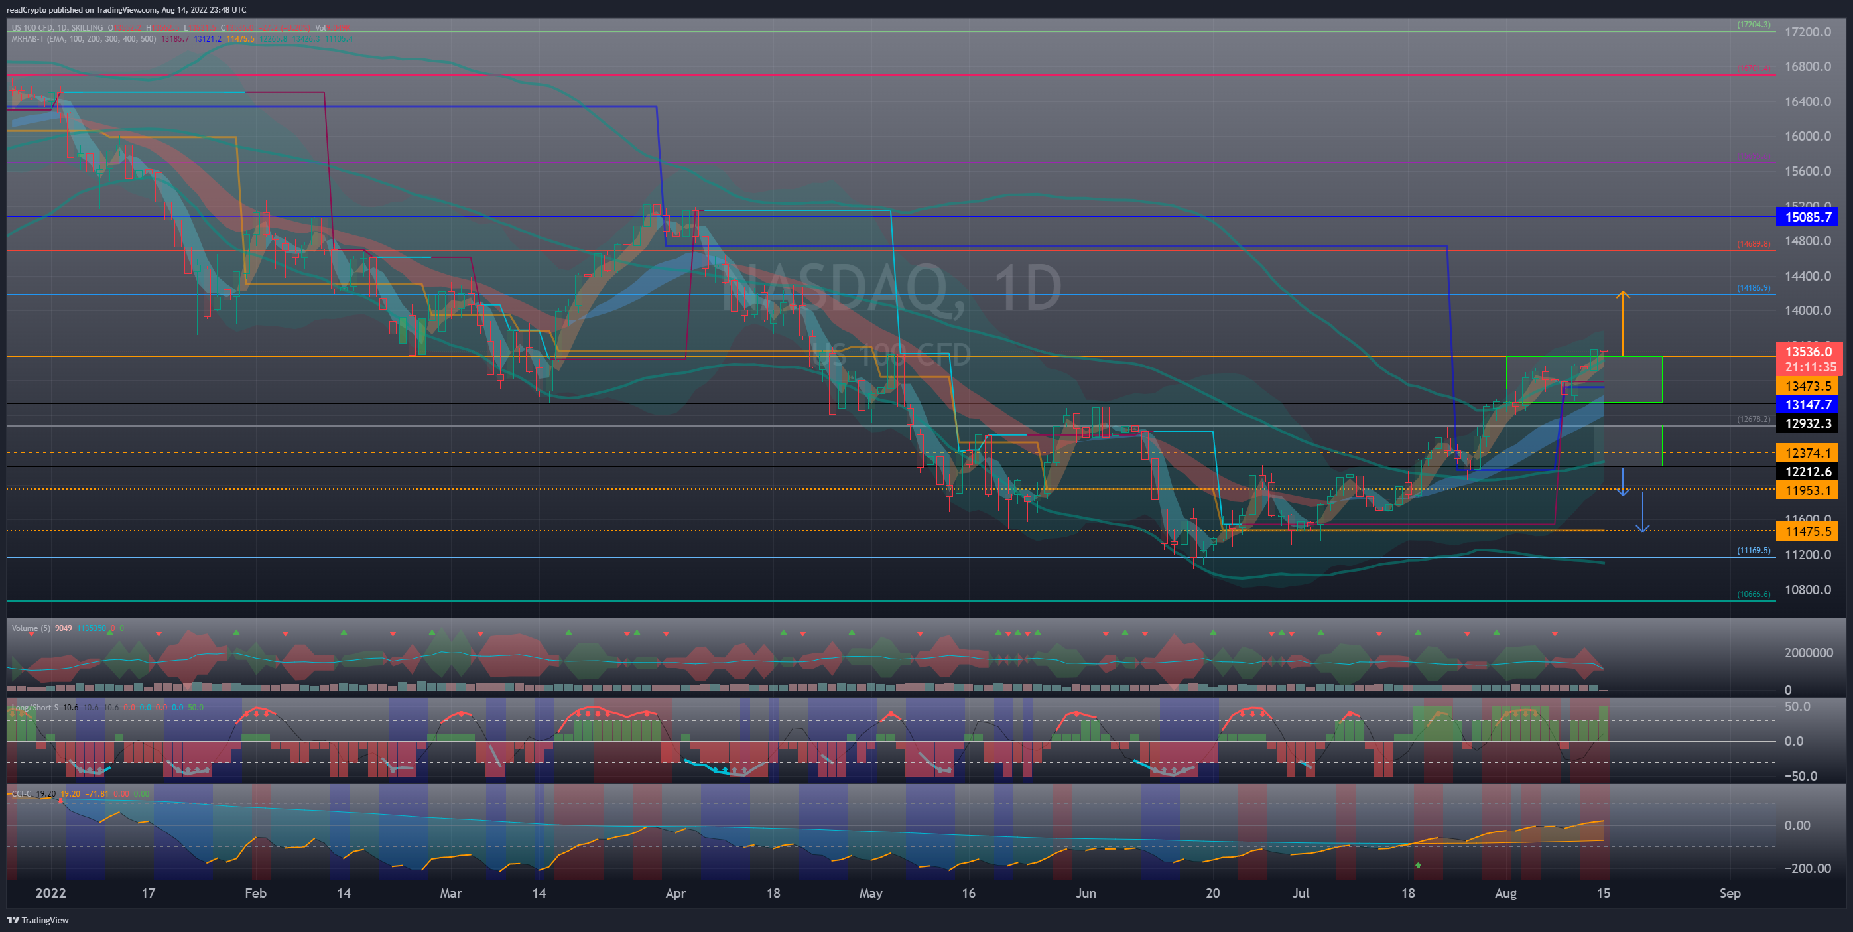
Task: Click the blue 15085.7 price label
Action: tap(1806, 217)
